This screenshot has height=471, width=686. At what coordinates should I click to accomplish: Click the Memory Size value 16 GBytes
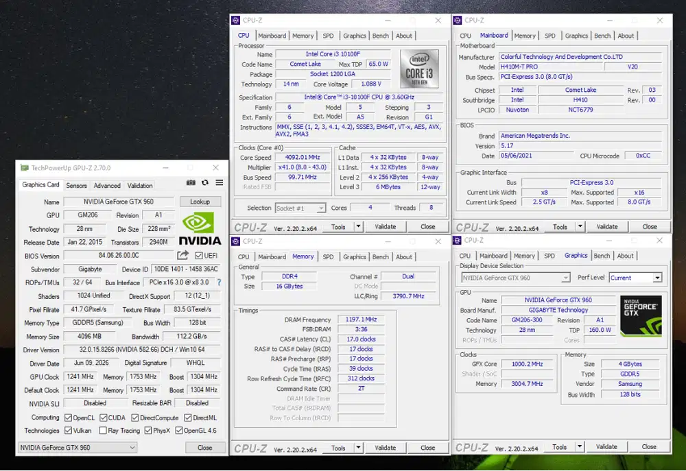(x=289, y=286)
